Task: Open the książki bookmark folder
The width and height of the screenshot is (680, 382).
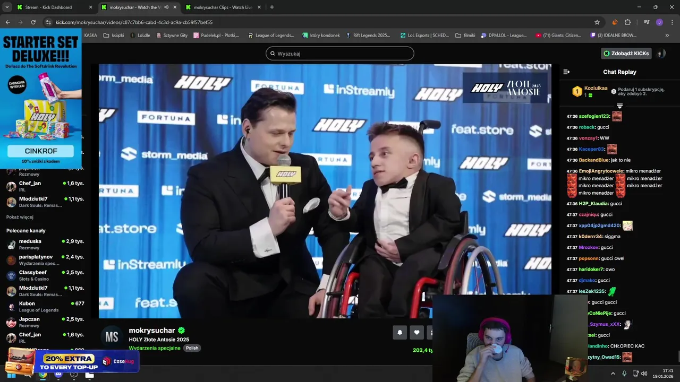Action: coord(114,36)
